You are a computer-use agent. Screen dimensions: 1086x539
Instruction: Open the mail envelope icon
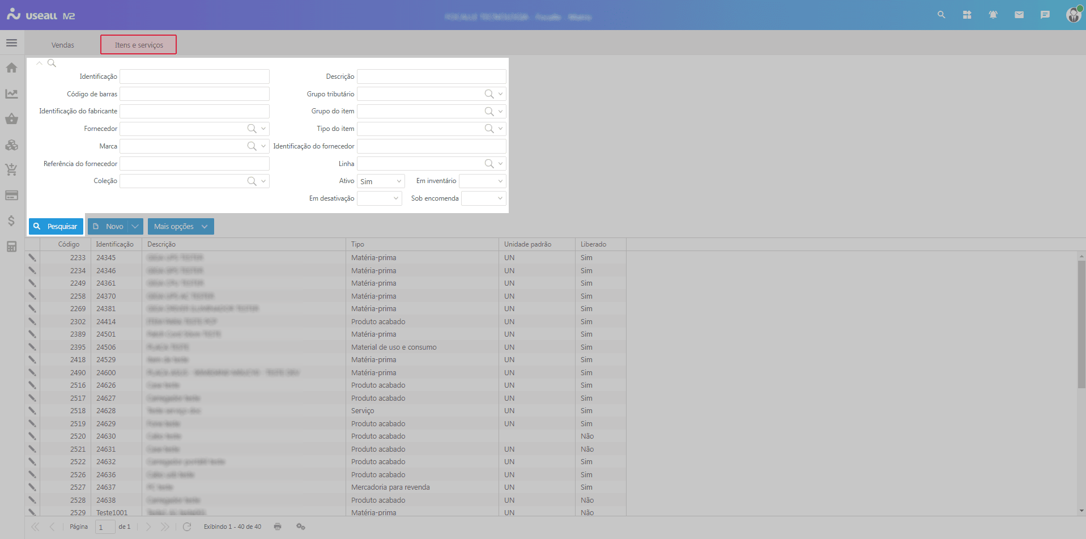[1019, 15]
